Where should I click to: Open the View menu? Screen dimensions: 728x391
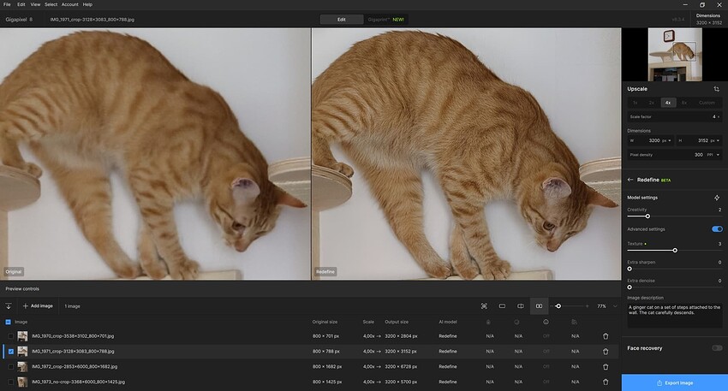(x=35, y=4)
